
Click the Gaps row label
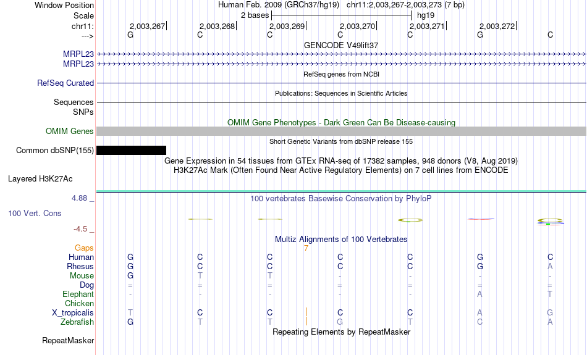tap(84, 248)
